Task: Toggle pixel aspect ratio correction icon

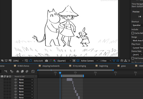Action: (x=114, y=61)
